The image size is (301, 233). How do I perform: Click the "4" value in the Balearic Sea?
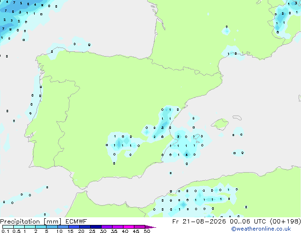[187, 155]
